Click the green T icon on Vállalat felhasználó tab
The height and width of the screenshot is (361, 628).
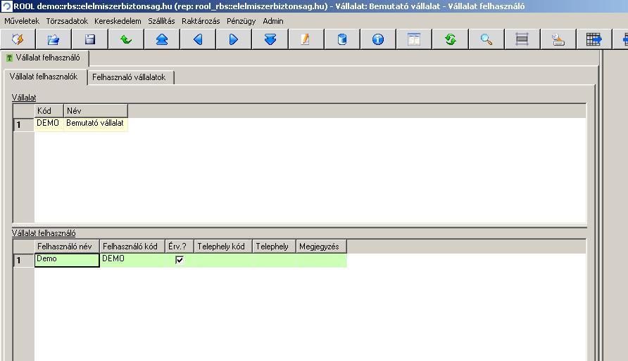10,58
